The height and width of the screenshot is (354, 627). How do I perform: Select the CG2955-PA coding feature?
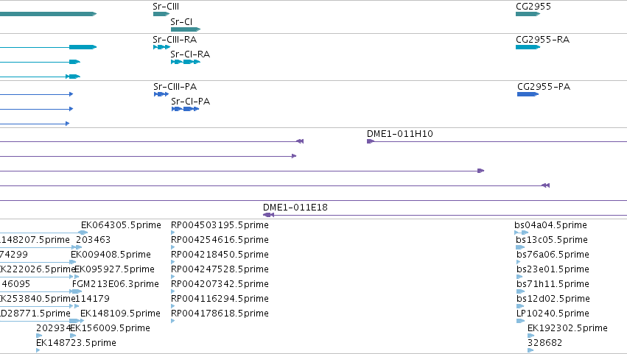(x=528, y=94)
